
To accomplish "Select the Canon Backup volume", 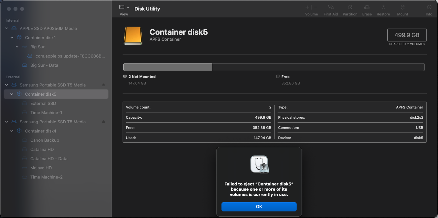I will [56, 140].
